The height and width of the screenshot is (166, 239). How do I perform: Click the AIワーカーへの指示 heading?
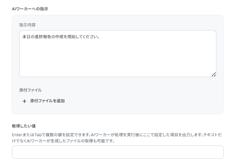tap(30, 9)
